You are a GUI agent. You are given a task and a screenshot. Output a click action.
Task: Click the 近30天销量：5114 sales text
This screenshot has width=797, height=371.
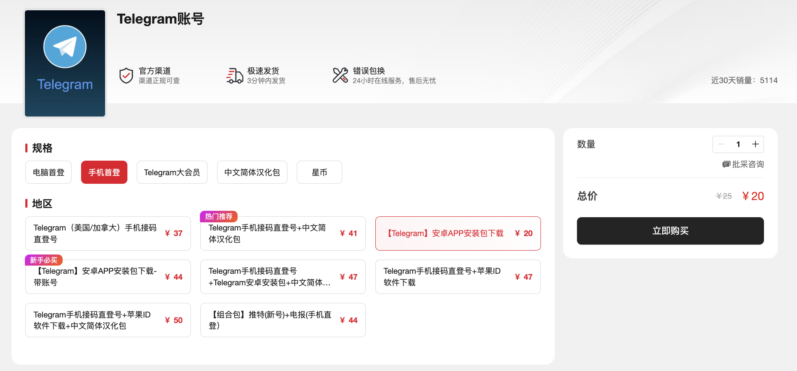point(744,81)
